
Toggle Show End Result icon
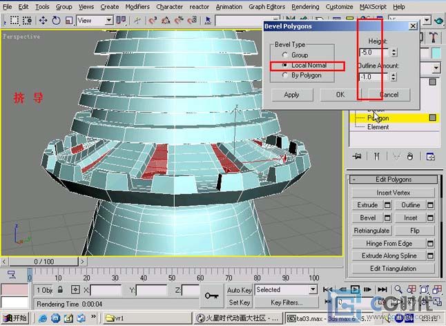coord(376,156)
